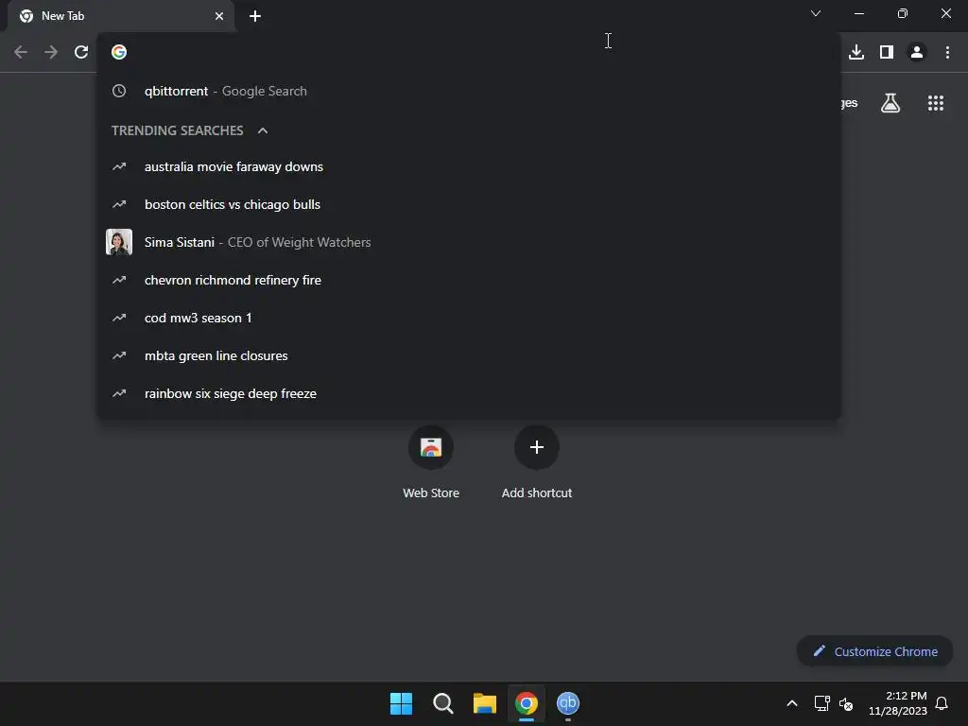Screen dimensions: 968x726
Task: Open Chrome's three-dot menu
Action: (x=947, y=52)
